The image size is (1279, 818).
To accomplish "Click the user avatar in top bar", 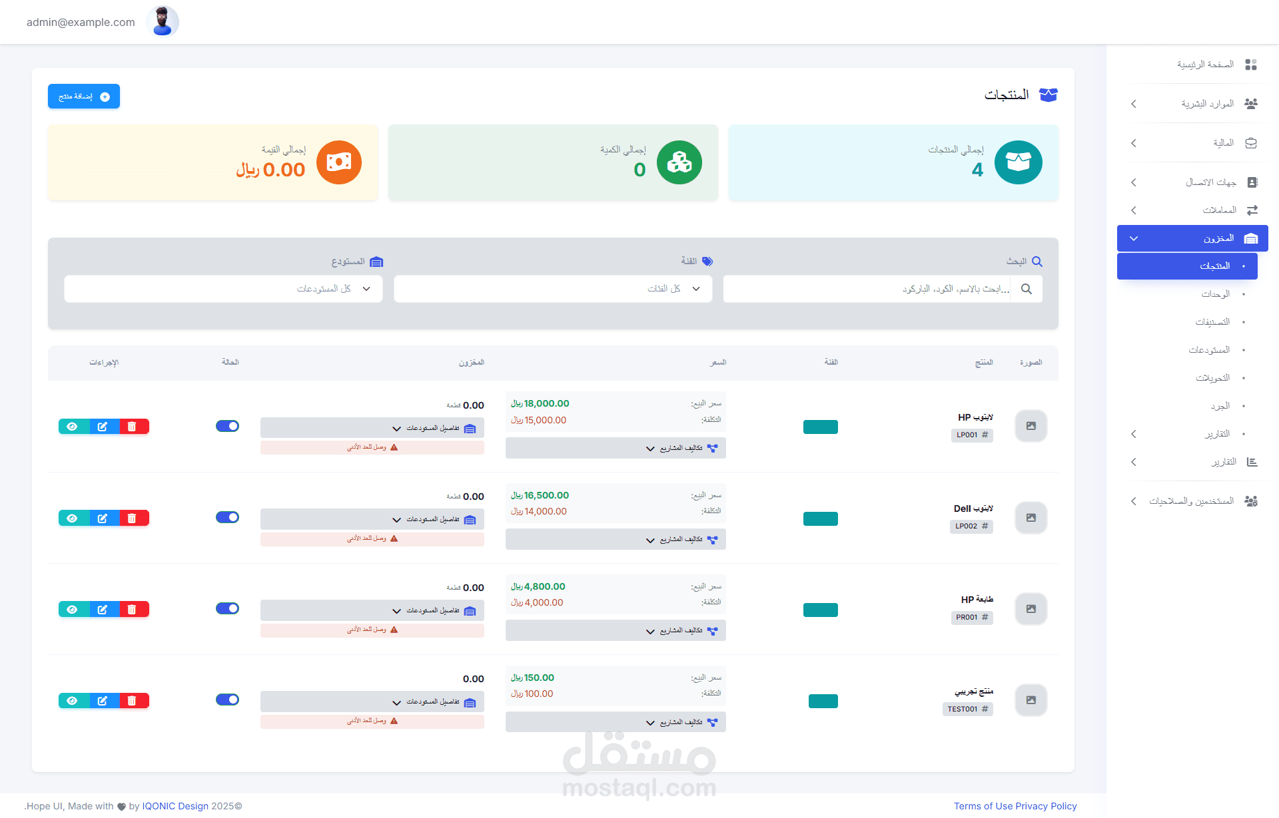I will click(162, 21).
